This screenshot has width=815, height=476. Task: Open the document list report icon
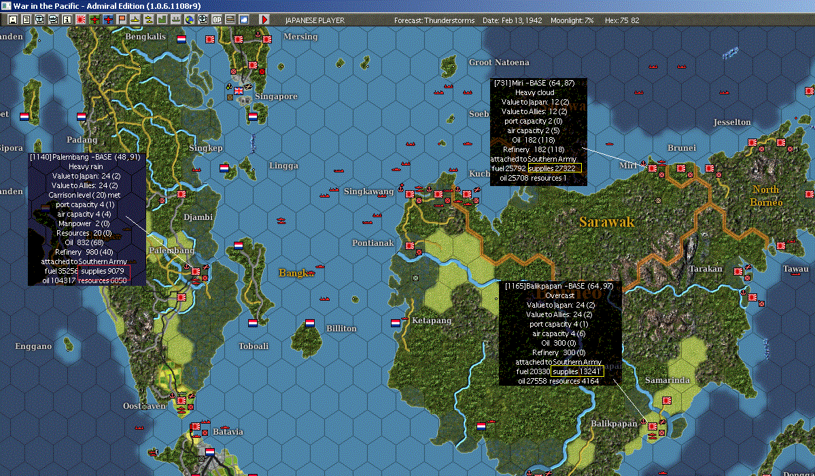click(27, 20)
